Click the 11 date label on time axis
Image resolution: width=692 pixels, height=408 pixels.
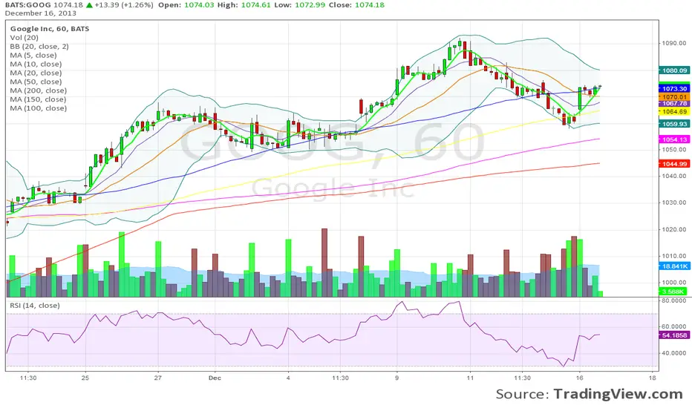click(x=470, y=378)
